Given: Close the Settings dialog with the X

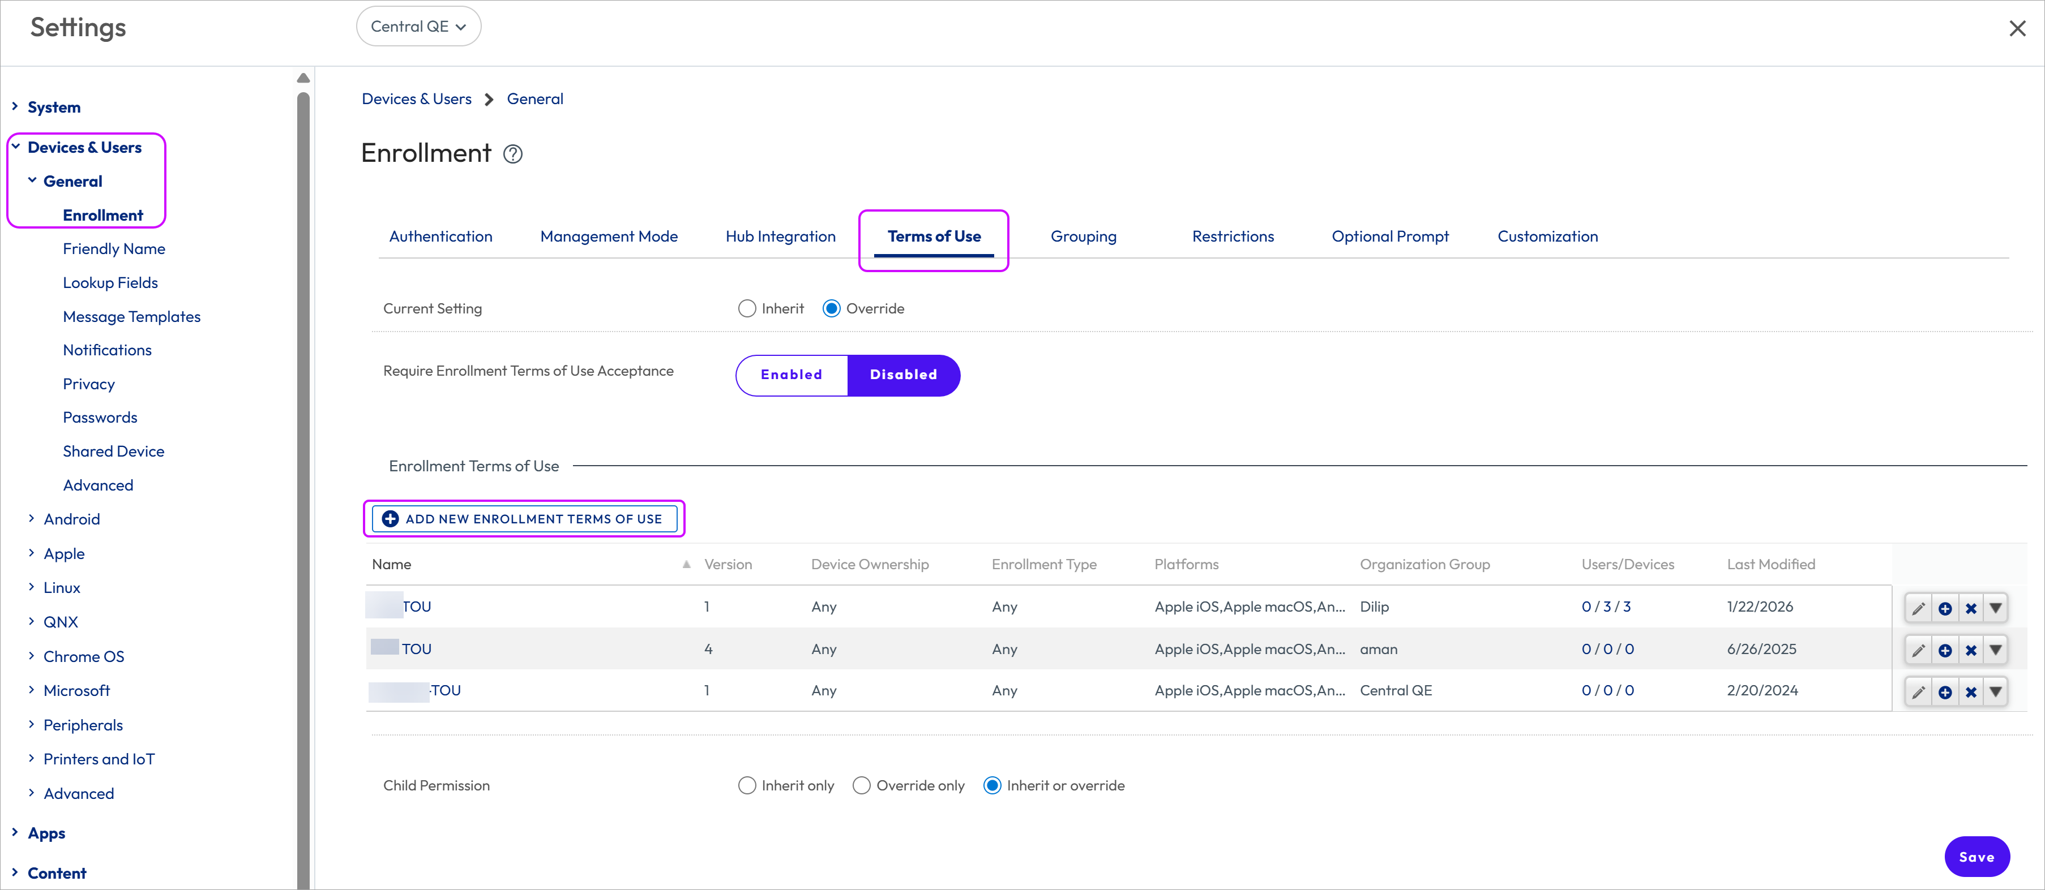Looking at the screenshot, I should pyautogui.click(x=2017, y=28).
